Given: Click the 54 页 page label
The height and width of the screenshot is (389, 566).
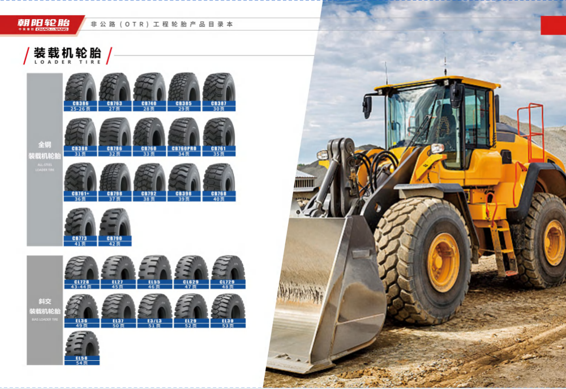Looking at the screenshot, I should click(x=82, y=363).
